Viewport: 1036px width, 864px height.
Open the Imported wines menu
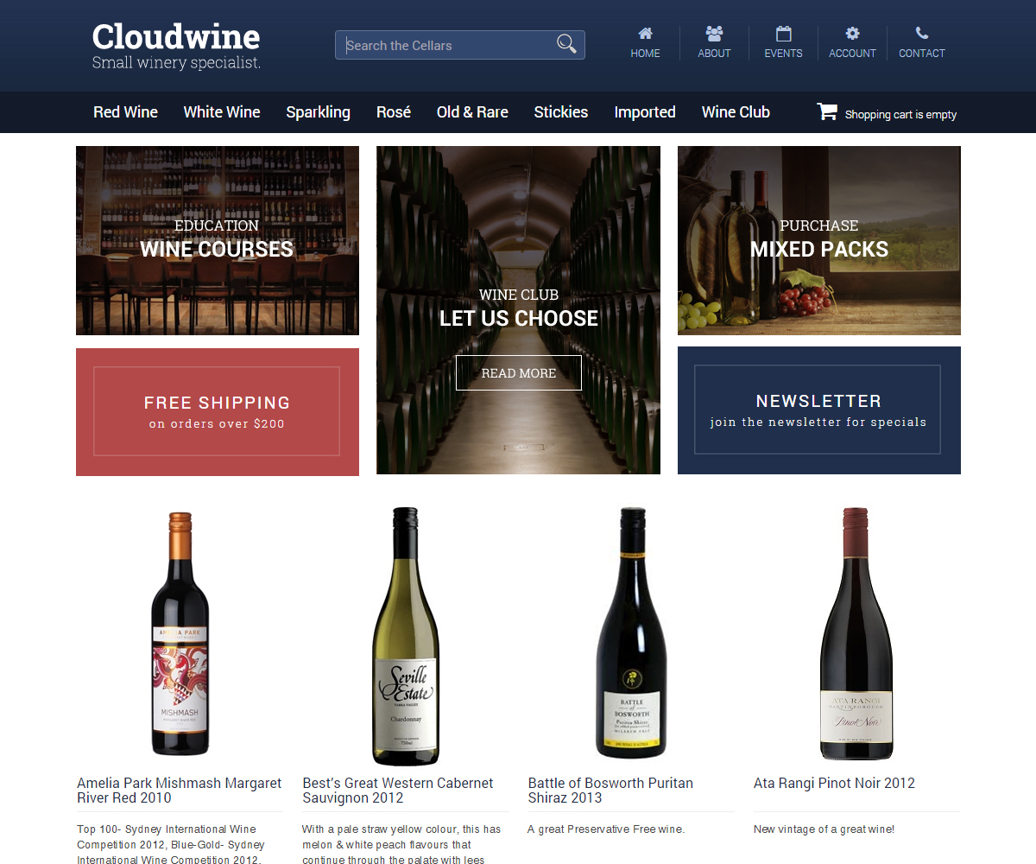(x=645, y=112)
